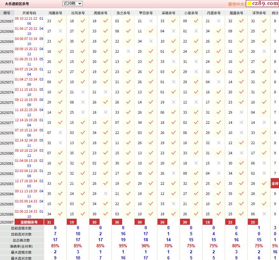The image size is (279, 260).
Task: Click the X mark for 2025068 鸿雁杀号
Action: [60, 31]
